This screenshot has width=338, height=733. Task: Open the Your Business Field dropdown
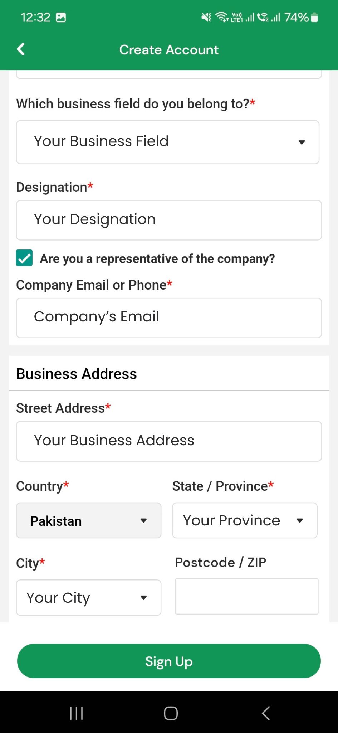[x=167, y=142]
